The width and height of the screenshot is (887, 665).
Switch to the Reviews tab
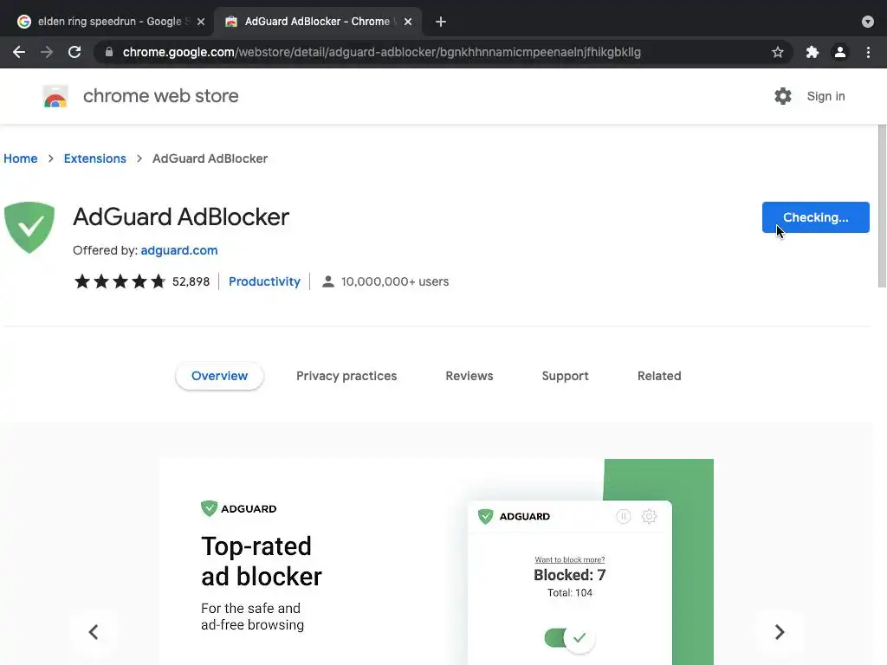coord(469,376)
